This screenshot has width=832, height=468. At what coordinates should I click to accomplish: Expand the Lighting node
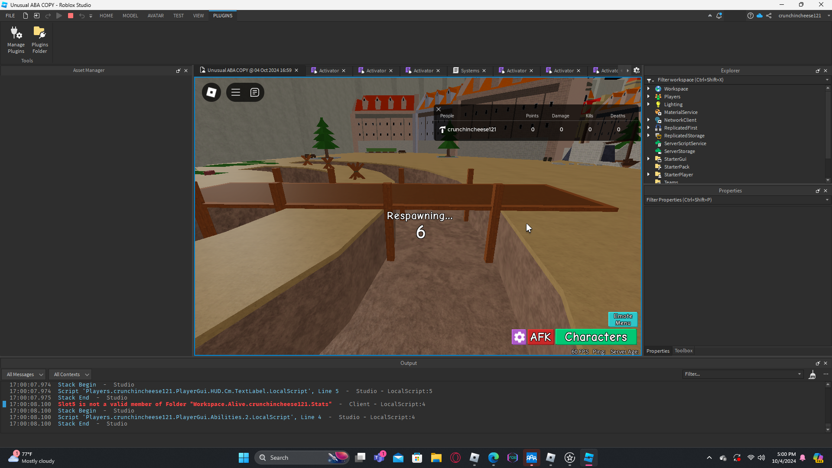pyautogui.click(x=649, y=104)
